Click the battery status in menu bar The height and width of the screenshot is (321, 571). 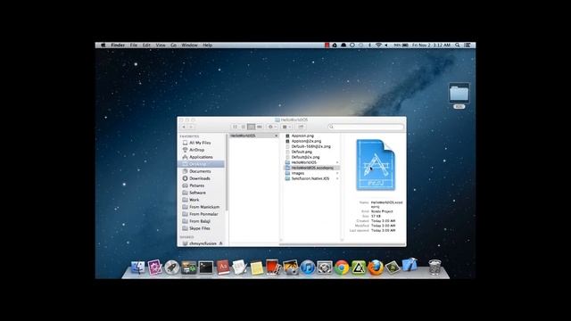401,45
